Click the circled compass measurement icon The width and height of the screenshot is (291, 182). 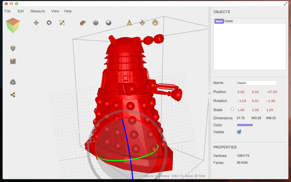tap(155, 22)
